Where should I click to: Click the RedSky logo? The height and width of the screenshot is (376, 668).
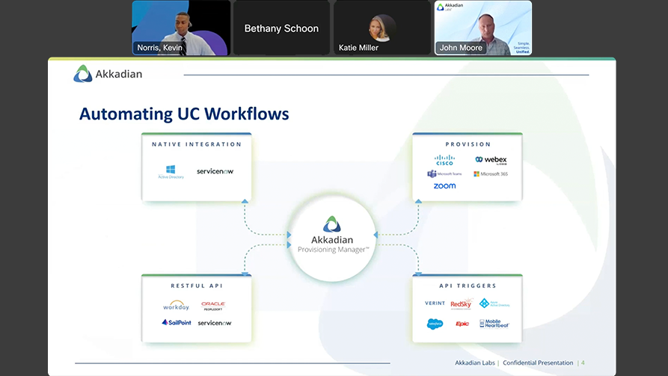pyautogui.click(x=462, y=303)
